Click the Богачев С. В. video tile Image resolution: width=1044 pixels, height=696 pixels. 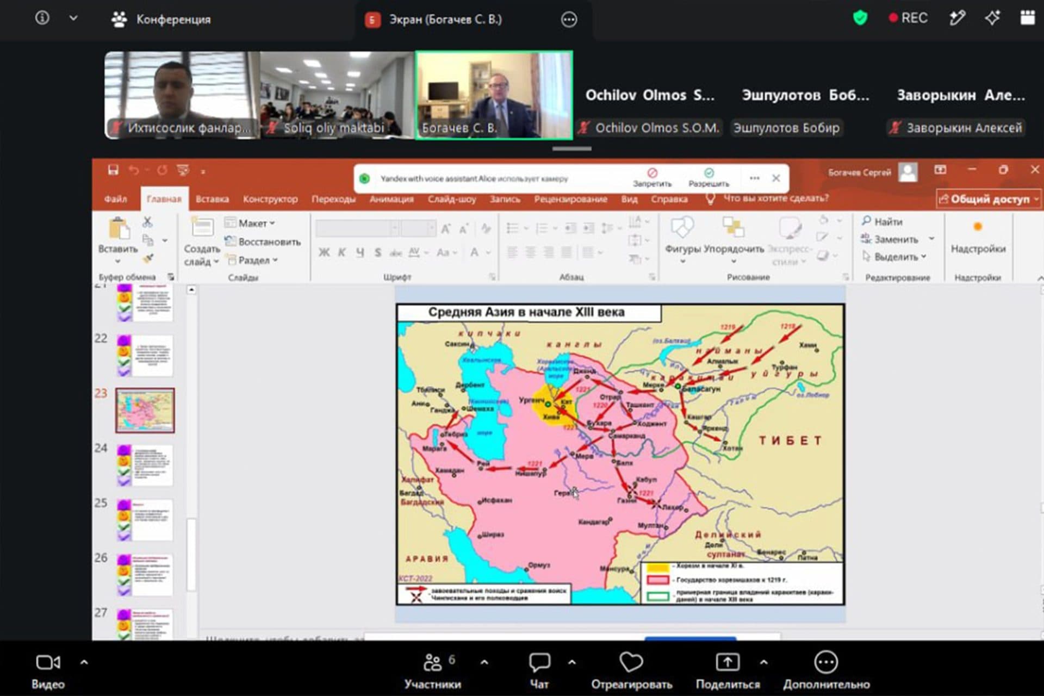(494, 95)
